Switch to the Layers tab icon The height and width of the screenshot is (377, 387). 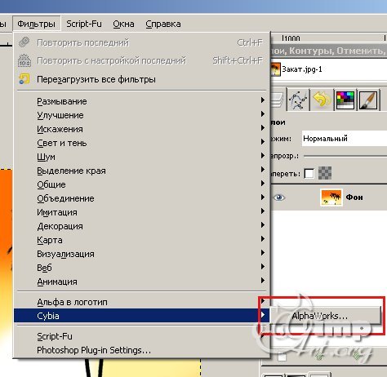coord(278,100)
